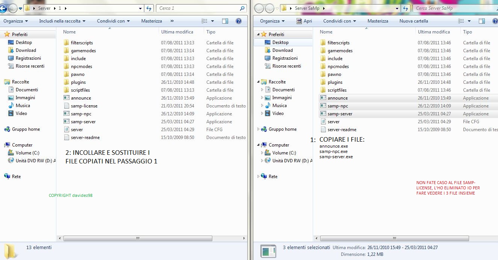The width and height of the screenshot is (498, 260).
Task: Select server CFG file in left window
Action: (77, 130)
